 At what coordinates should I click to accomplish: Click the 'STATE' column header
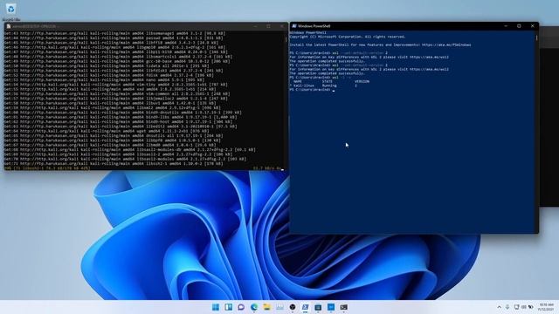pyautogui.click(x=328, y=81)
